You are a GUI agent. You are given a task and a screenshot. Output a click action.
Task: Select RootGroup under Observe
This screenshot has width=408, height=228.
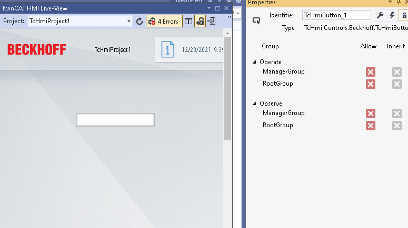tap(277, 125)
